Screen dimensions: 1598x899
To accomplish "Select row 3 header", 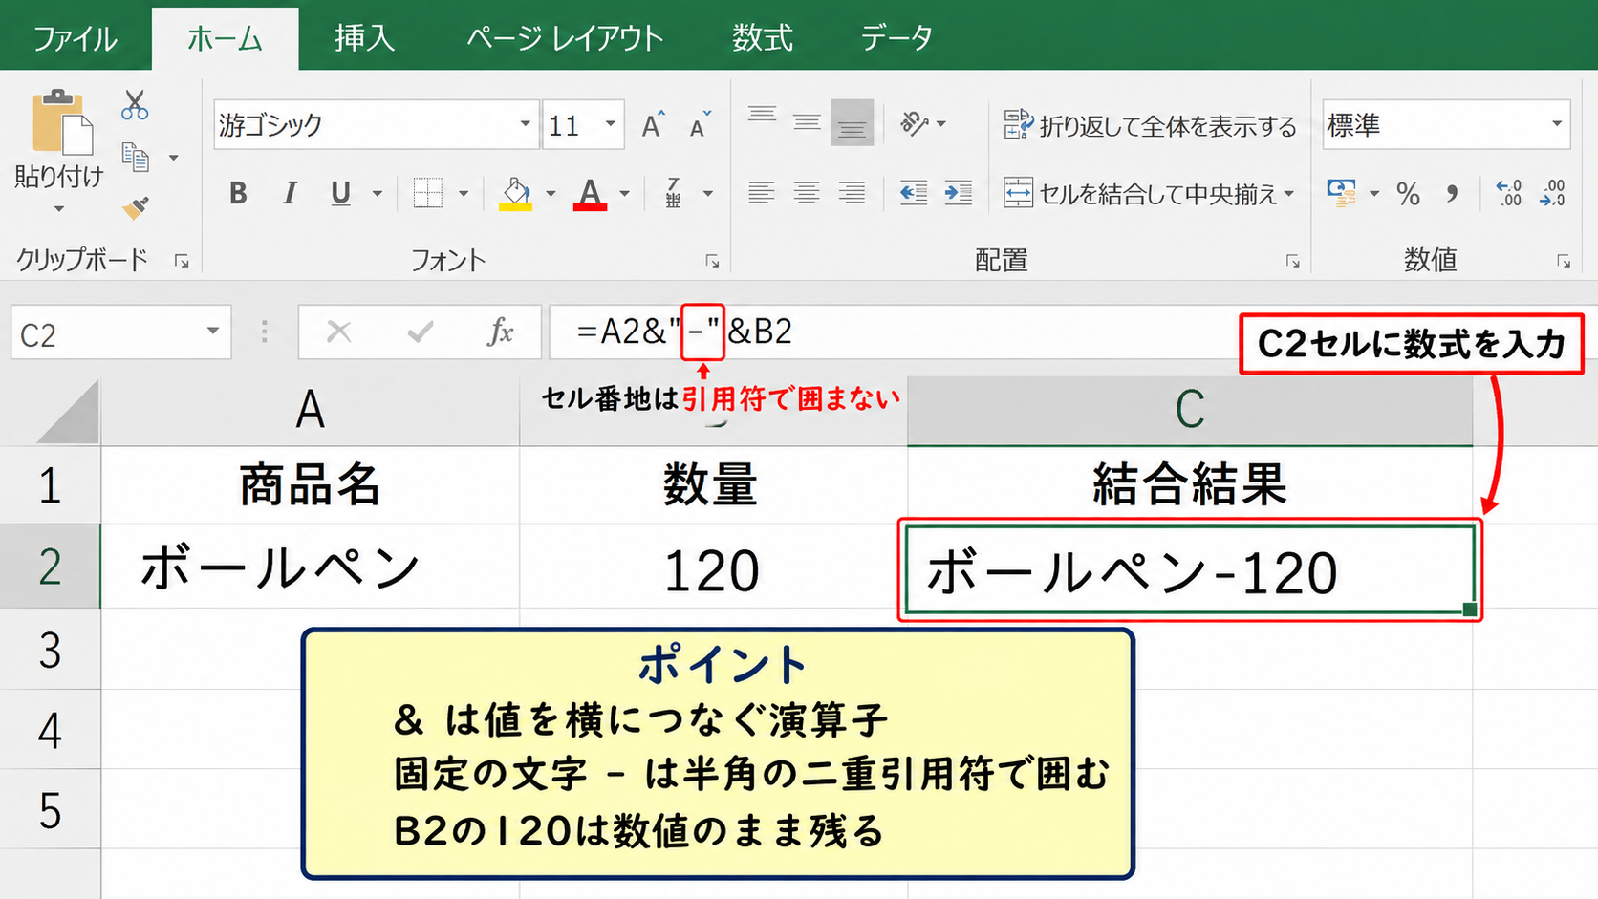I will [x=50, y=650].
